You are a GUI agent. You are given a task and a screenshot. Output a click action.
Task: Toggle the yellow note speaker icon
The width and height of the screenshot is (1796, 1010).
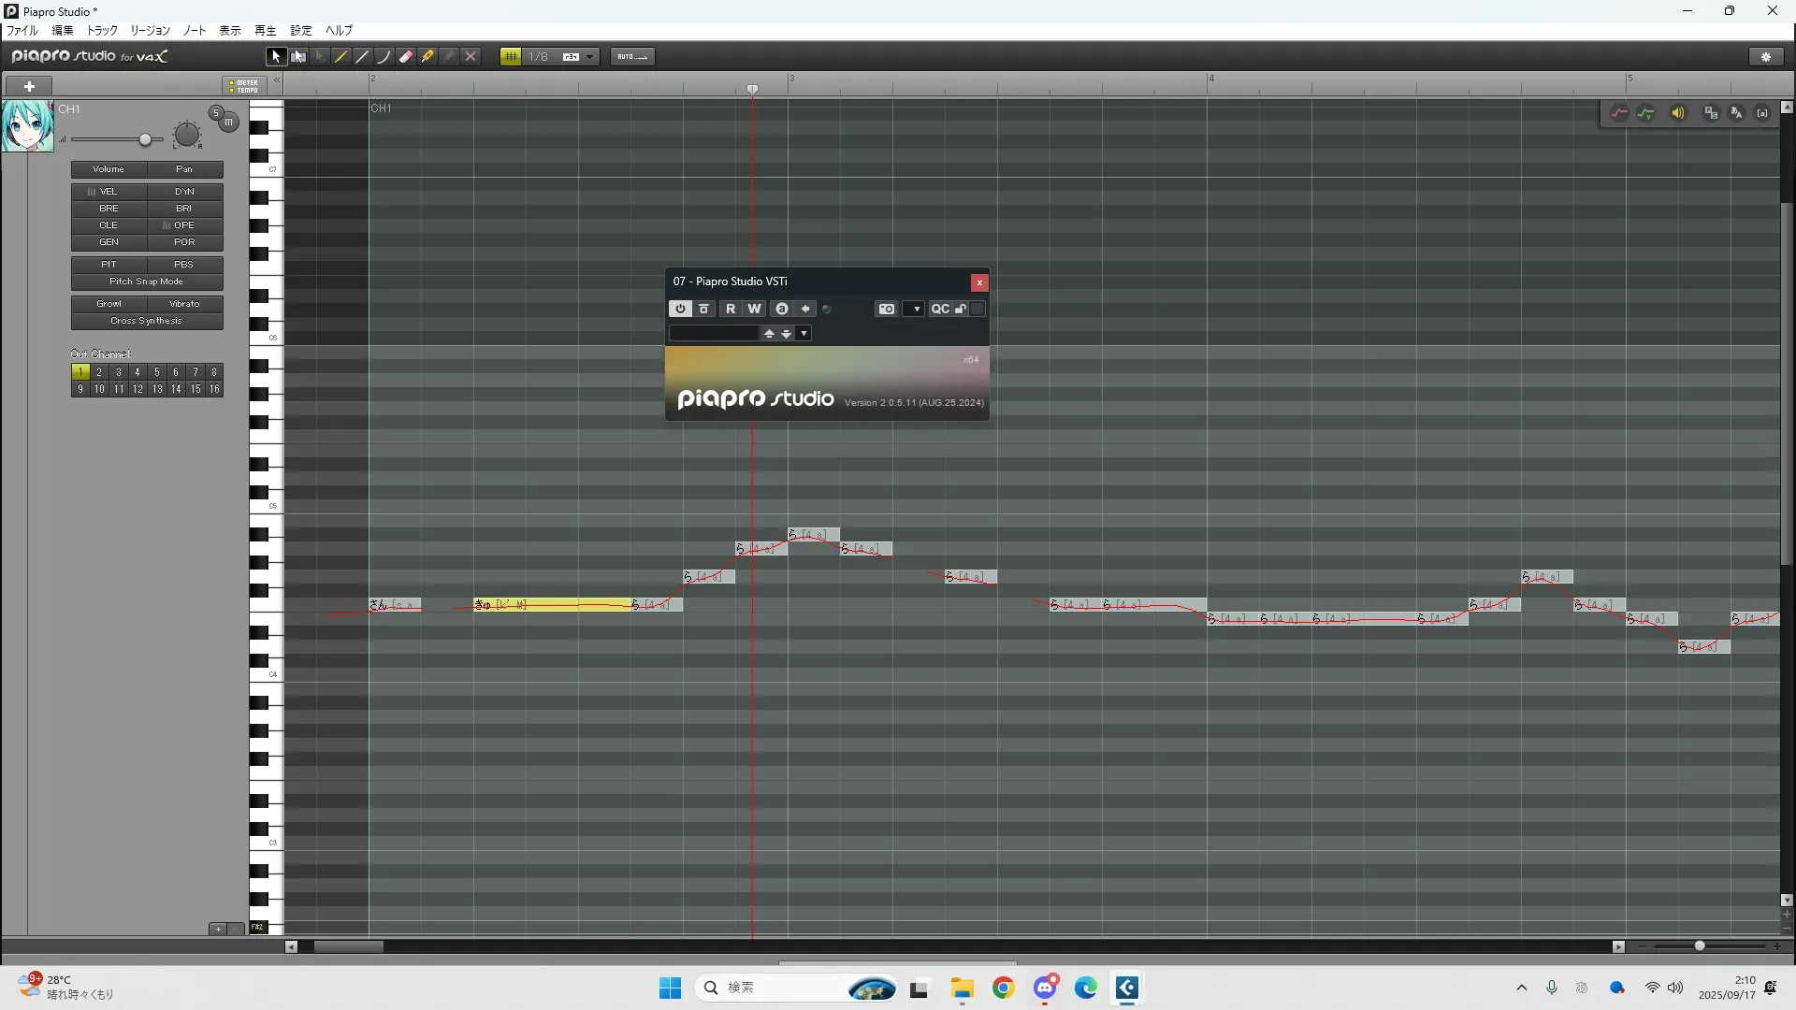point(1678,113)
